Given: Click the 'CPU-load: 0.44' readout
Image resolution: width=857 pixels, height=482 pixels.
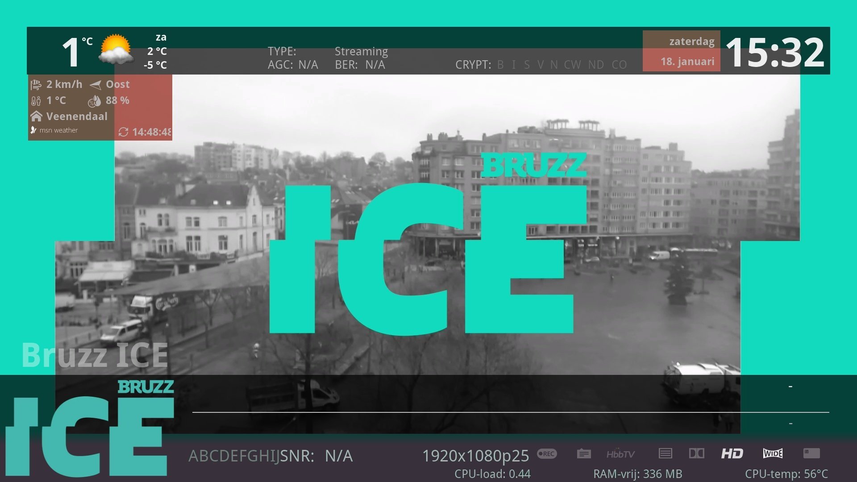Looking at the screenshot, I should coord(492,474).
